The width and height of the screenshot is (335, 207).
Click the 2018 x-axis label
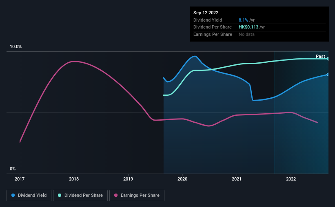point(74,179)
